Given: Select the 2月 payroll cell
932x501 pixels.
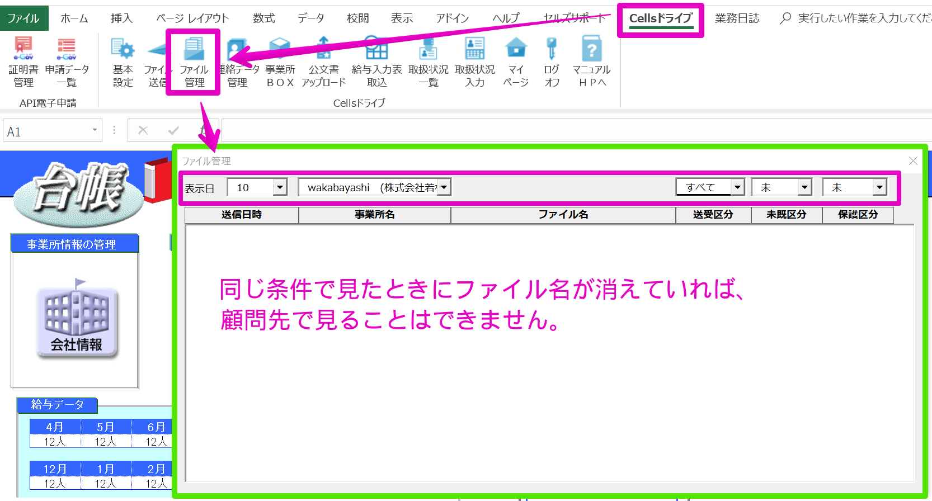Looking at the screenshot, I should pos(152,469).
